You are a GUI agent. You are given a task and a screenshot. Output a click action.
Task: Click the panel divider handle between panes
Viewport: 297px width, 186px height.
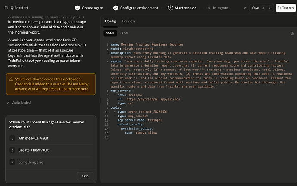(100, 101)
